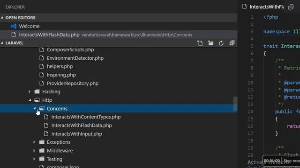Collapse the Concerns folder arrow
Viewport: 300px width, 168px height.
[x=34, y=108]
